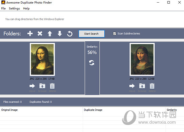The width and height of the screenshot is (184, 132).
Task: Click the drag directories hint text
Action: coord(34,19)
